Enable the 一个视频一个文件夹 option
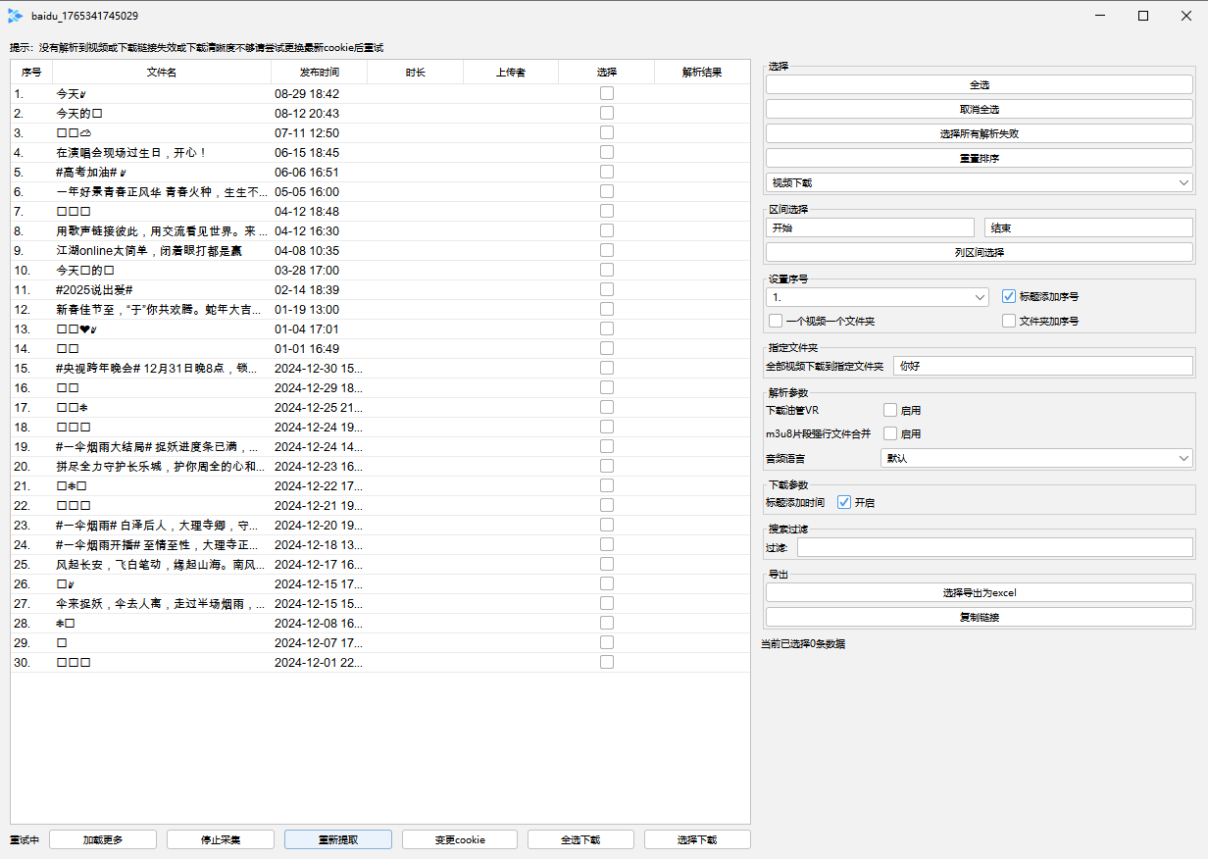This screenshot has height=859, width=1208. (x=776, y=321)
